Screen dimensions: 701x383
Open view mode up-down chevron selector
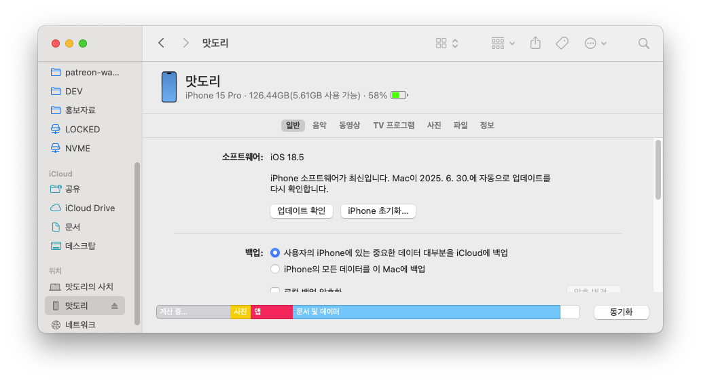(x=455, y=43)
